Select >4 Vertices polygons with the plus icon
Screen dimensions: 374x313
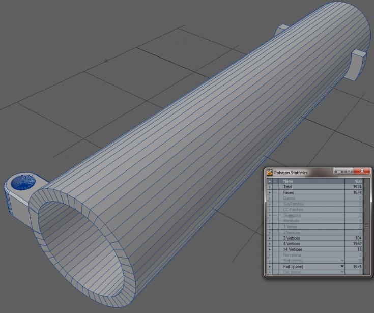pos(270,249)
